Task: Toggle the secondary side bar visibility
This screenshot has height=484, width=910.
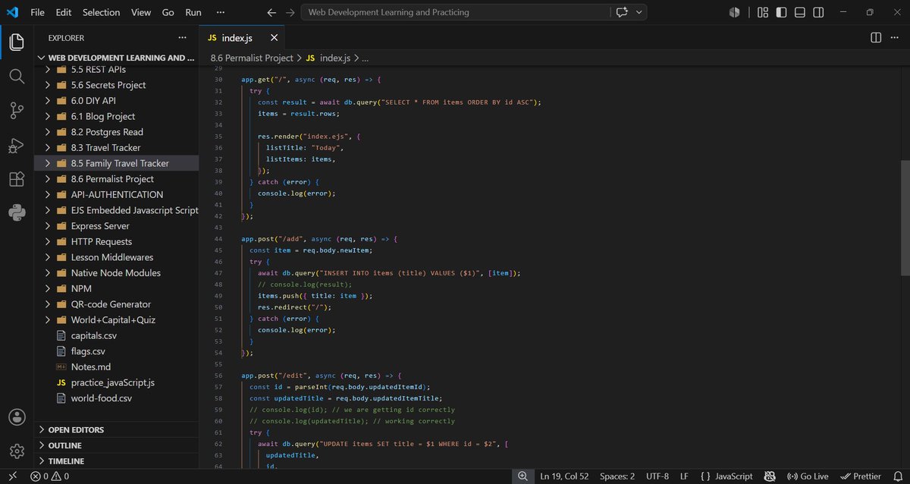Action: (818, 12)
